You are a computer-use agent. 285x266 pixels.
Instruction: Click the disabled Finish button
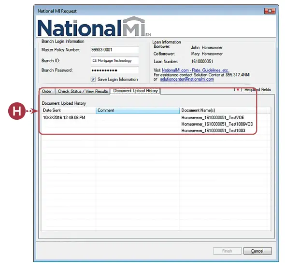pos(227,251)
